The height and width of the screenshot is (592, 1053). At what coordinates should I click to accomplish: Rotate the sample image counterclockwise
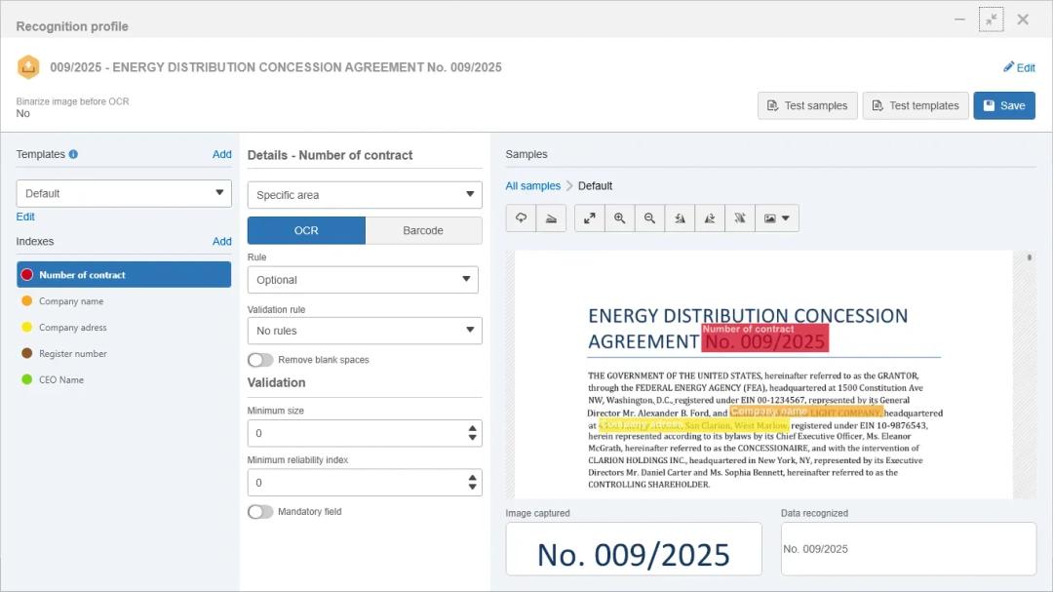pyautogui.click(x=680, y=218)
